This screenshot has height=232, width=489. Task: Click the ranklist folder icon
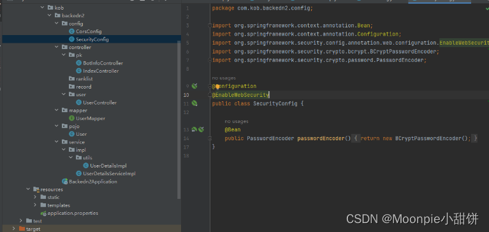pyautogui.click(x=72, y=79)
